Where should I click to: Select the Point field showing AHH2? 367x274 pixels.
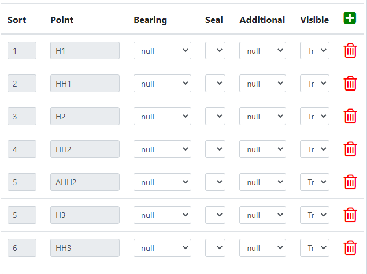coord(85,182)
